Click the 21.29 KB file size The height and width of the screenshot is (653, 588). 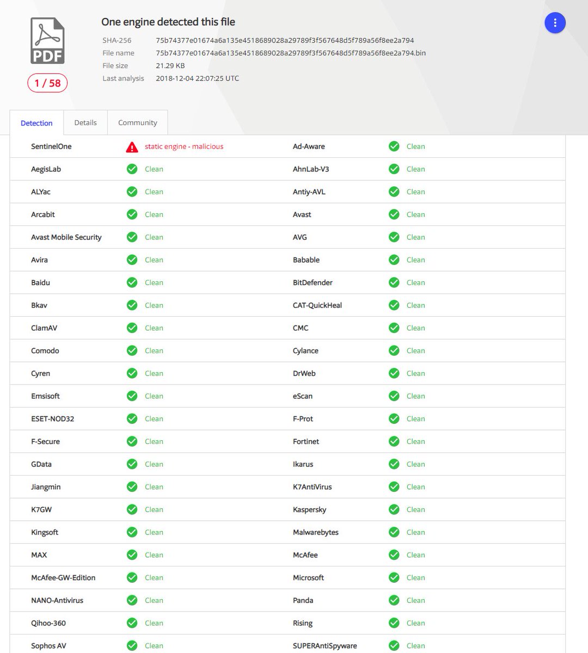(170, 65)
